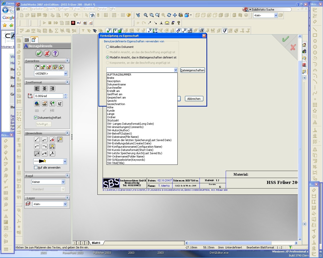Confirm Bezugshinweis with the green checkmark
Image resolution: width=323 pixels, height=258 pixels.
(x=39, y=53)
